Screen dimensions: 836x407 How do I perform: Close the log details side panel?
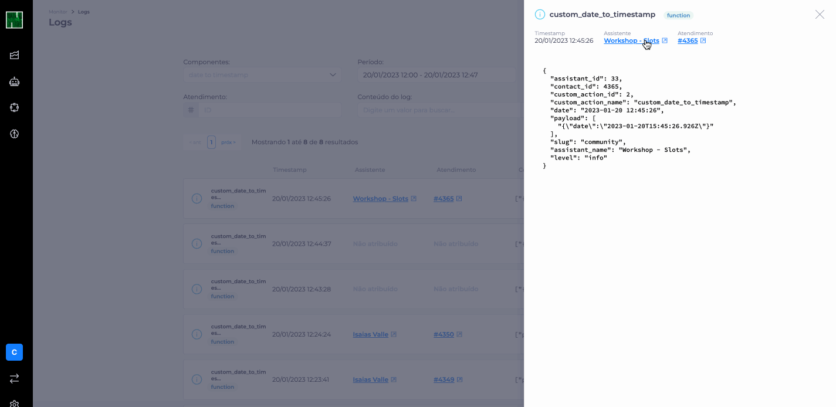pyautogui.click(x=820, y=15)
